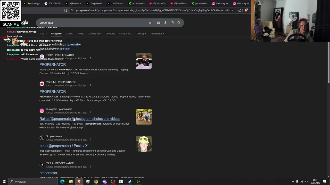Open Steam from the taskbar

130,182
